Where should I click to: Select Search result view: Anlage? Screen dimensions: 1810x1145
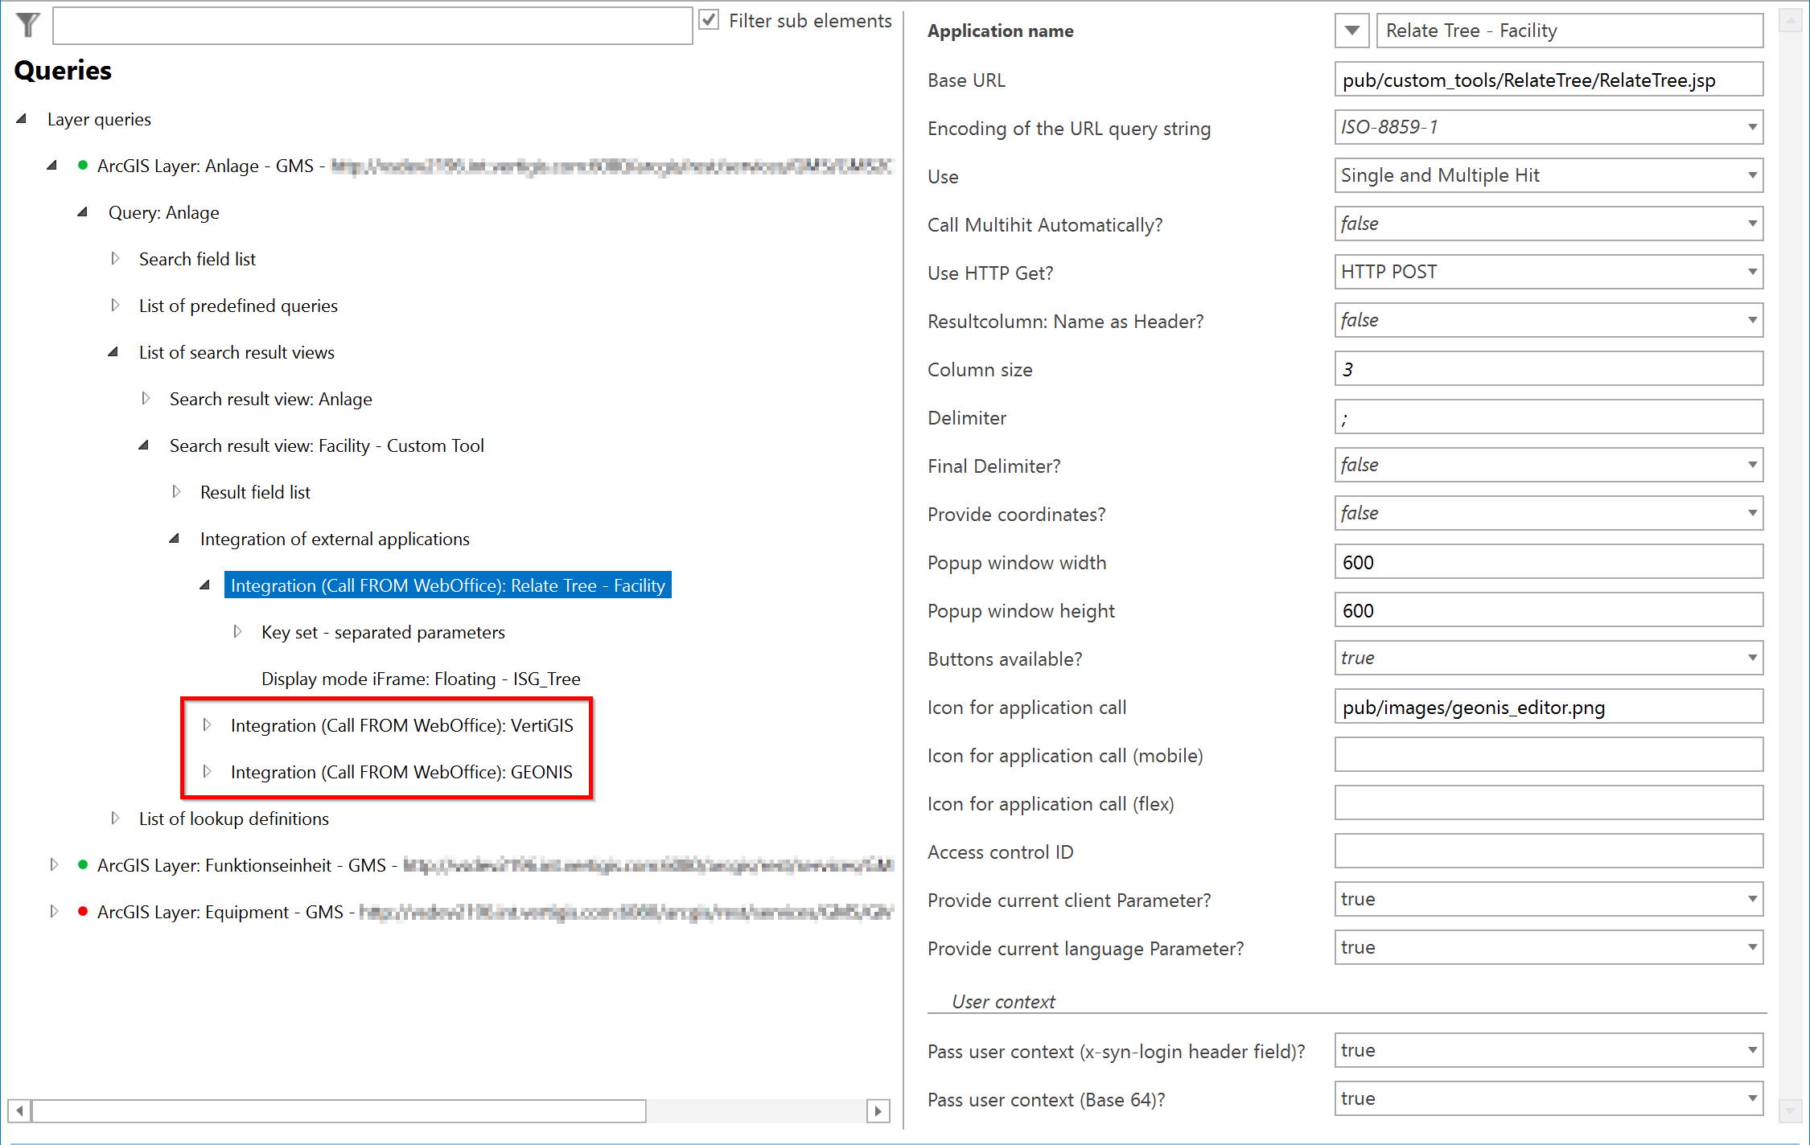(270, 399)
